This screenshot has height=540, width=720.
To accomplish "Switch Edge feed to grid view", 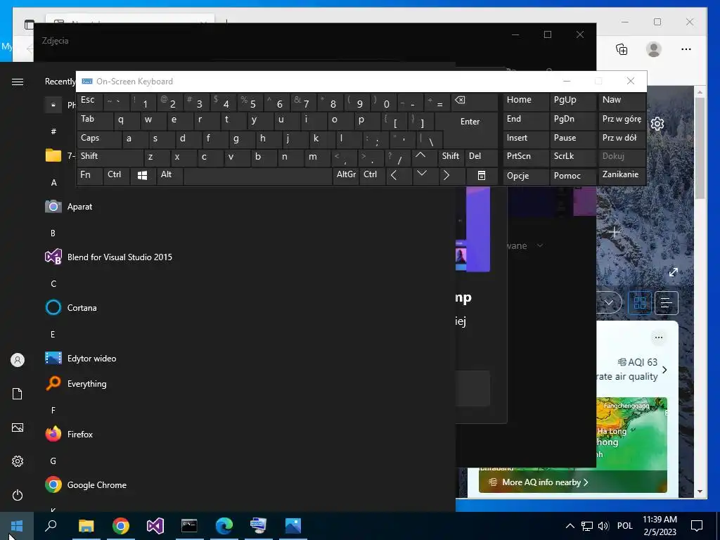I will coord(640,302).
